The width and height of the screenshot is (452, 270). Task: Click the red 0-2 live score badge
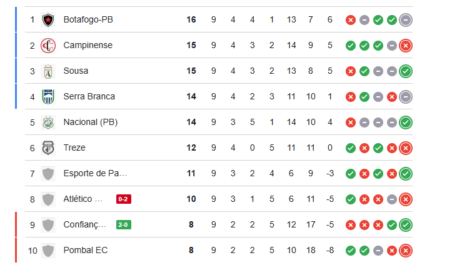pyautogui.click(x=123, y=199)
